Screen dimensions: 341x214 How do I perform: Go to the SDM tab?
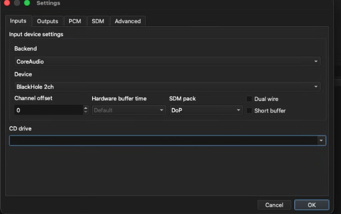[x=98, y=21]
